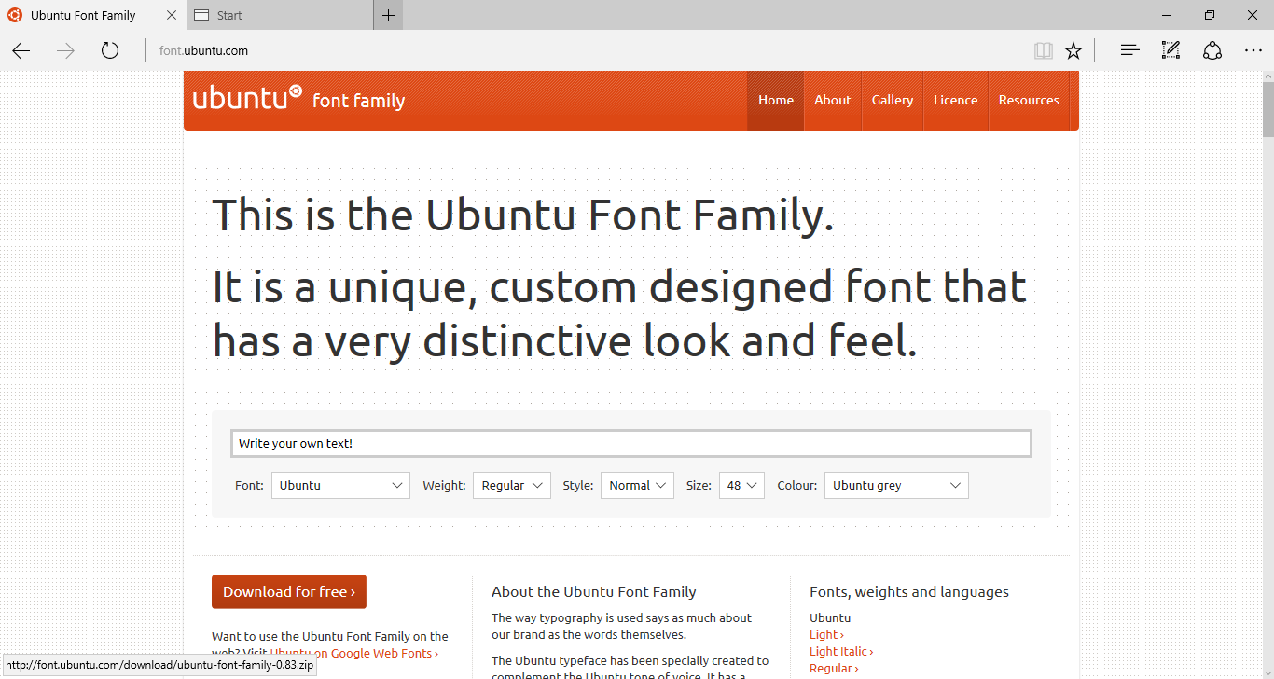Expand the Font dropdown showing Ubuntu
The width and height of the screenshot is (1274, 679).
point(340,485)
